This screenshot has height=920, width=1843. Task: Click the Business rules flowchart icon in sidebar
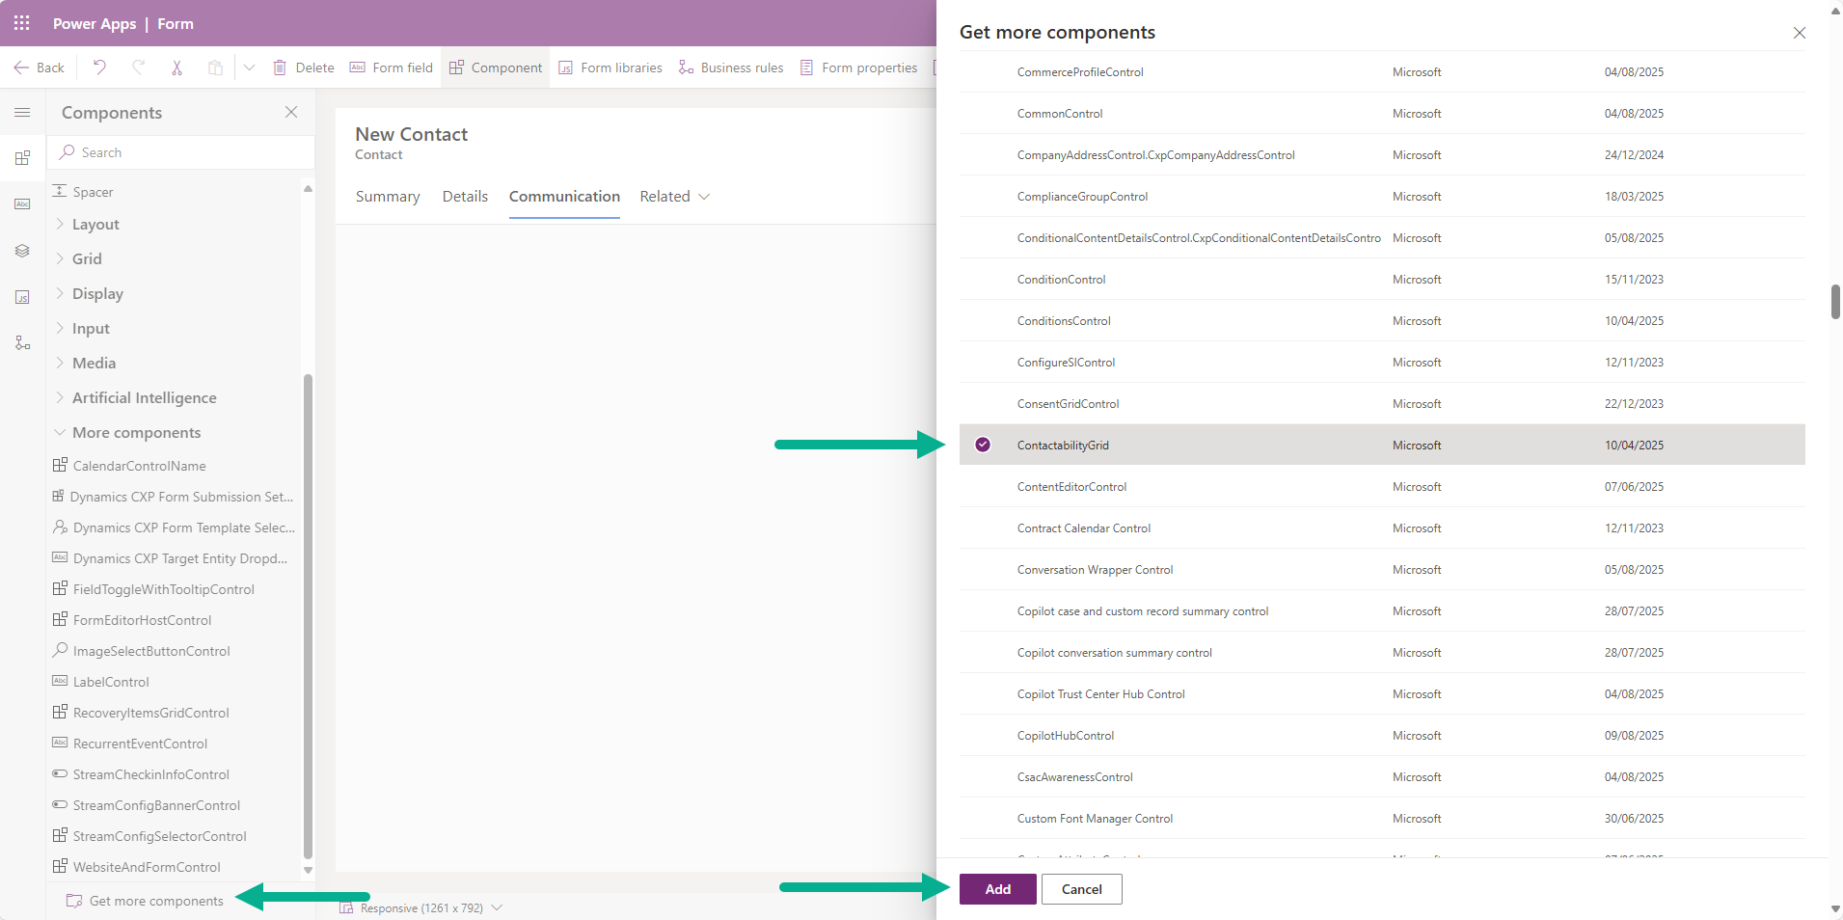(x=22, y=342)
